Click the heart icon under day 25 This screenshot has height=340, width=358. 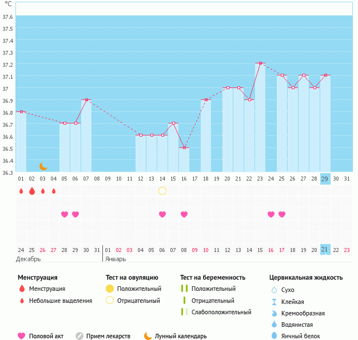[271, 214]
